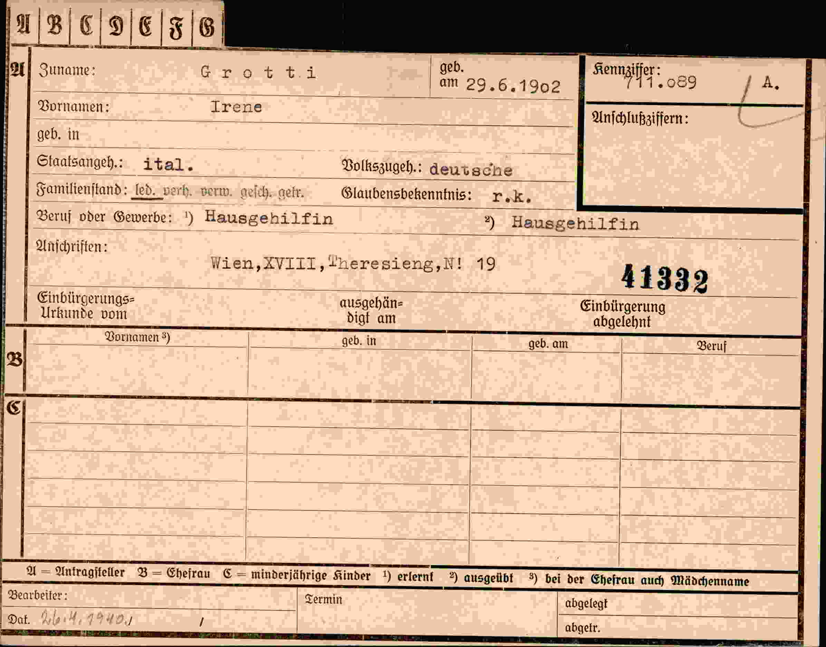Click the 'ausgehändigt am' label
Viewport: 826px width, 647px height.
coord(371,311)
